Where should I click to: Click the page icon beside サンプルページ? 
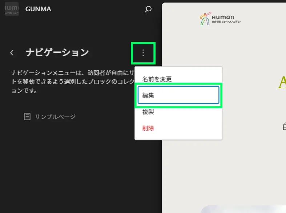pos(27,117)
